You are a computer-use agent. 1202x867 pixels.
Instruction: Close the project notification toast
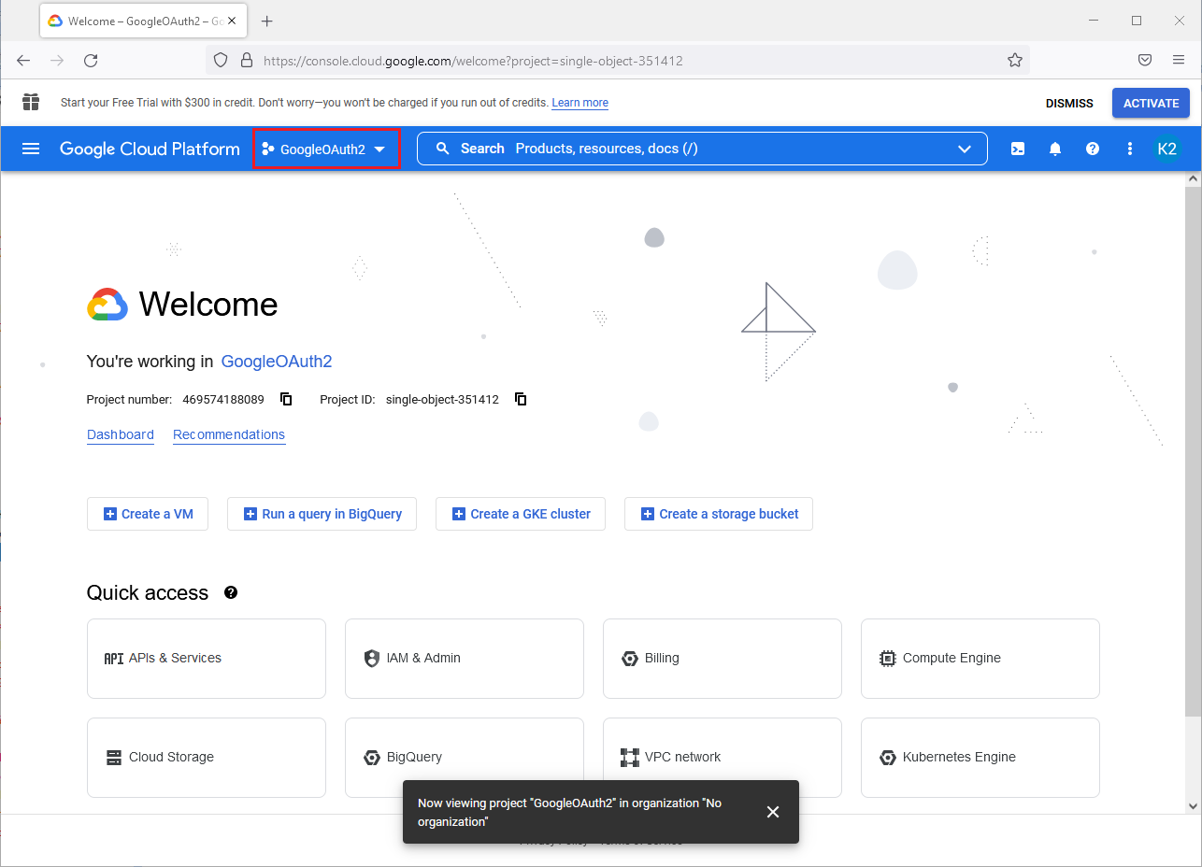[773, 812]
